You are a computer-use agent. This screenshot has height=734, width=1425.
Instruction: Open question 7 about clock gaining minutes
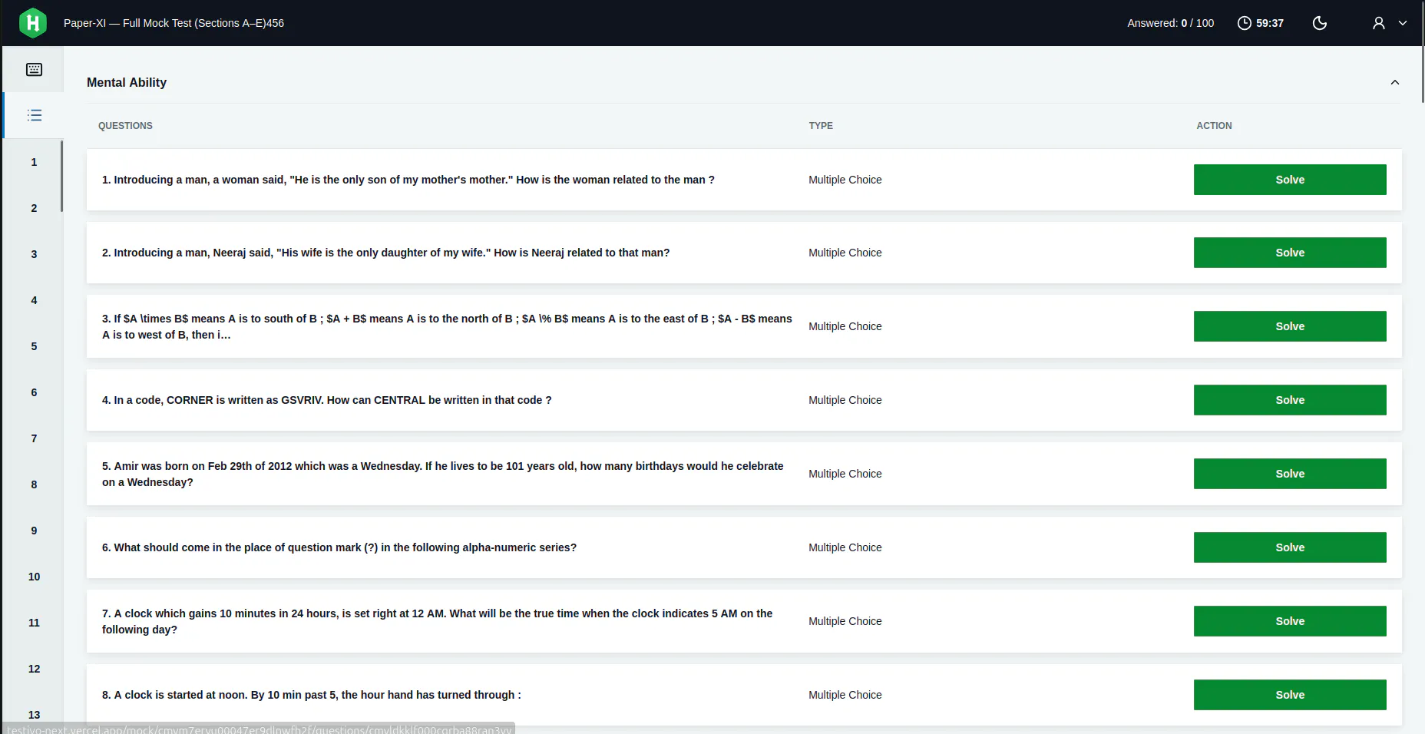coord(438,621)
